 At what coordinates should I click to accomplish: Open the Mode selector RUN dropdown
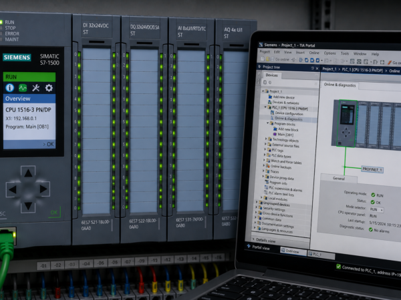(377, 210)
